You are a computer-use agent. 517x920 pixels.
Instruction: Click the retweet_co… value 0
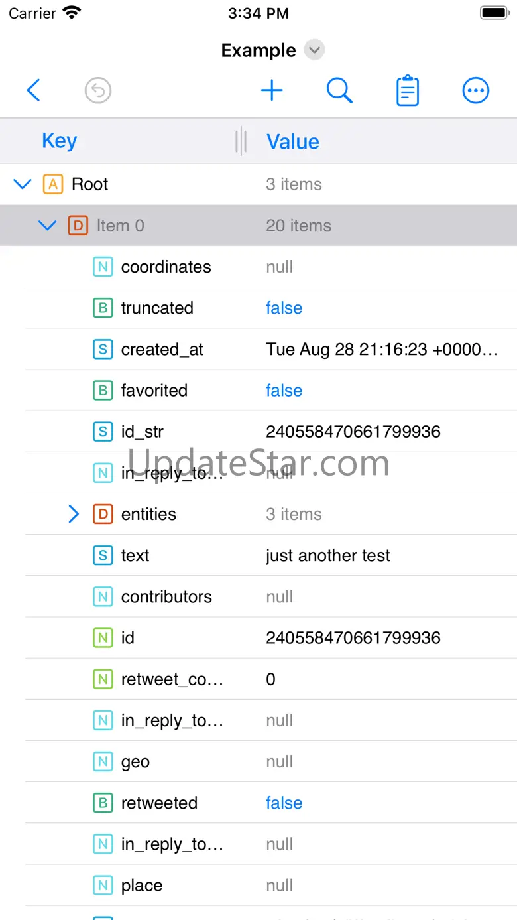point(270,679)
